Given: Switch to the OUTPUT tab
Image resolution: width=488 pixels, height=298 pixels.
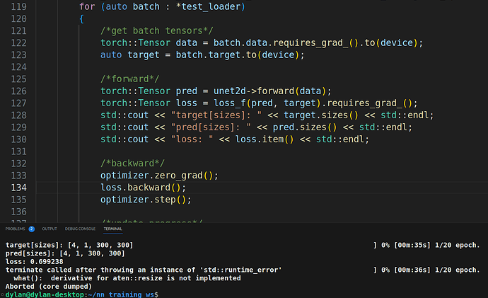Looking at the screenshot, I should pos(50,229).
